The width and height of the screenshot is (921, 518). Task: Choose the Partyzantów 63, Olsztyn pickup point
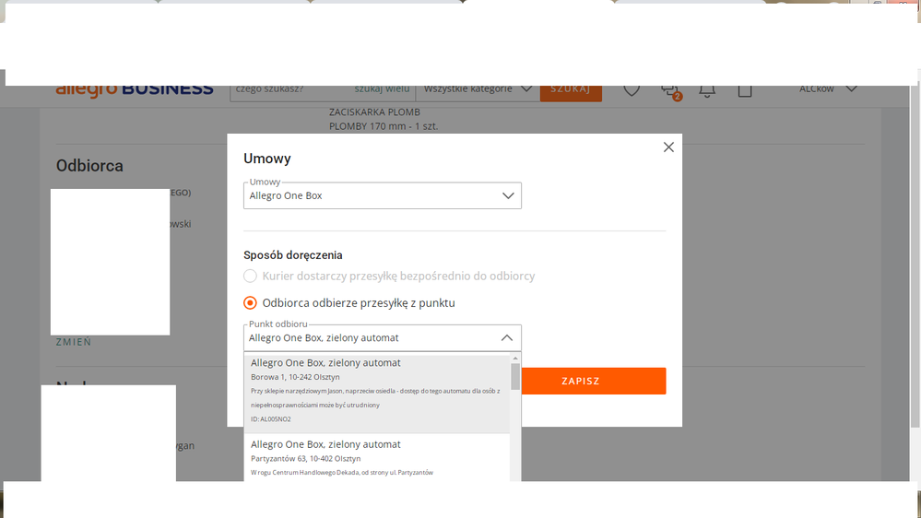coord(377,458)
